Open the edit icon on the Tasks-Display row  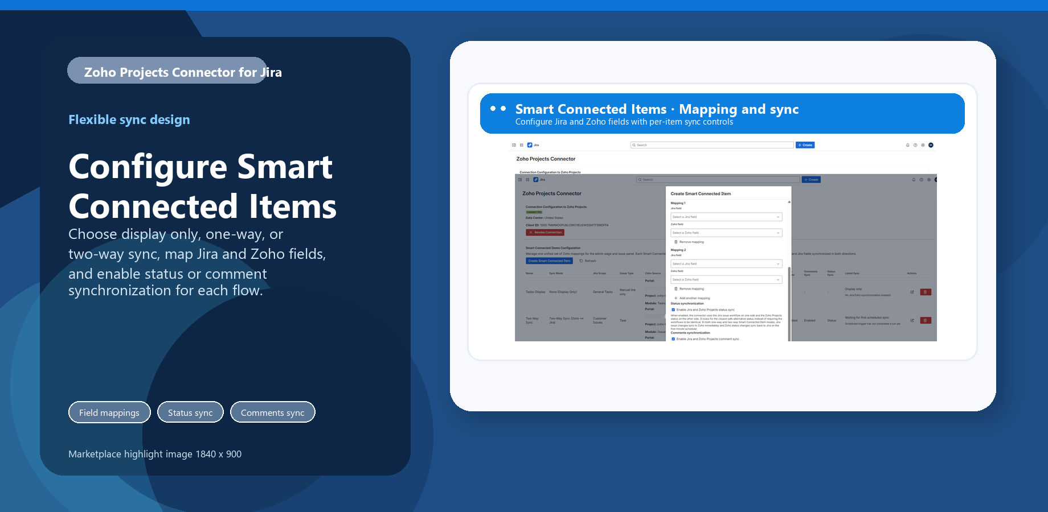tap(912, 291)
